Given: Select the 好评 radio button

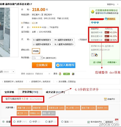Looking at the screenshot, I should [x=14, y=122].
